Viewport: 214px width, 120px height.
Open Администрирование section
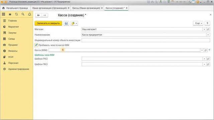16,69
